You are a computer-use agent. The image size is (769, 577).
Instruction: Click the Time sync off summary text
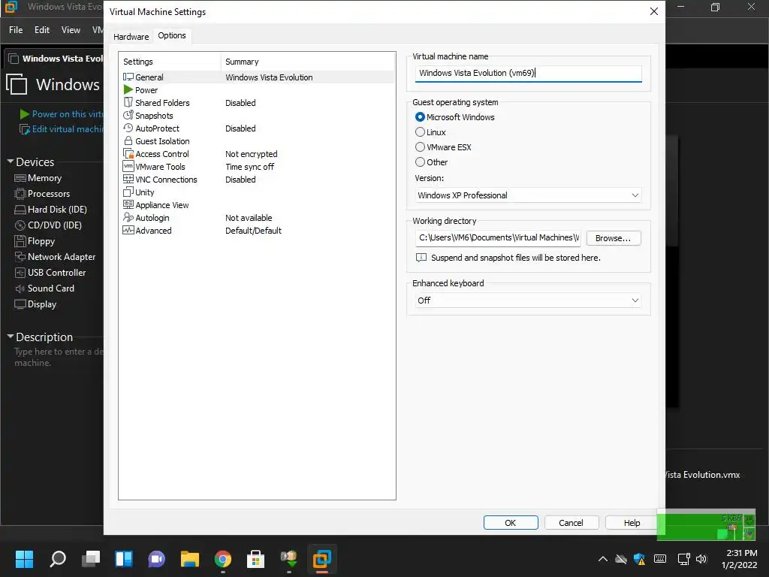[x=249, y=167]
